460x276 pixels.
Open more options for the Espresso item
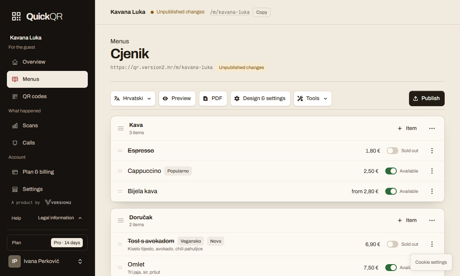point(432,151)
